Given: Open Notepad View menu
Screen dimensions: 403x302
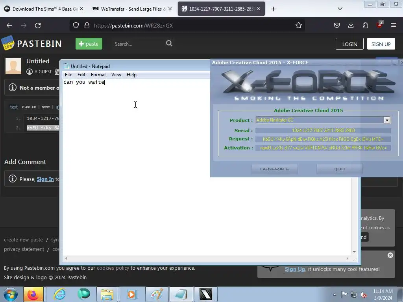Looking at the screenshot, I should 116,75.
